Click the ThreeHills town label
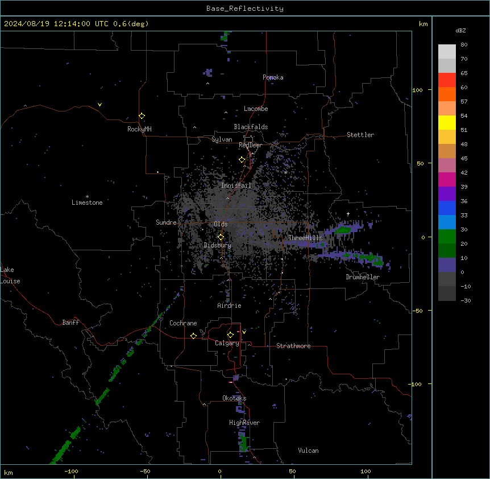 click(305, 238)
